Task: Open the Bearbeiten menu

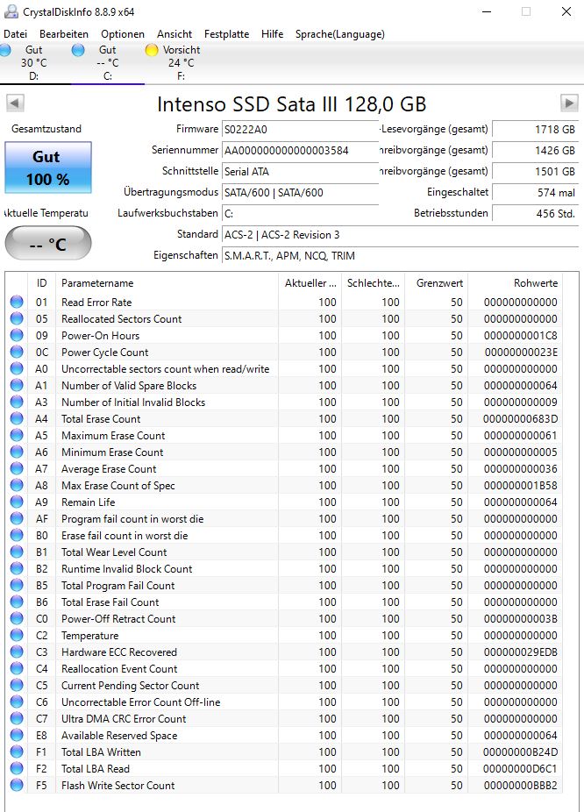Action: [x=64, y=34]
